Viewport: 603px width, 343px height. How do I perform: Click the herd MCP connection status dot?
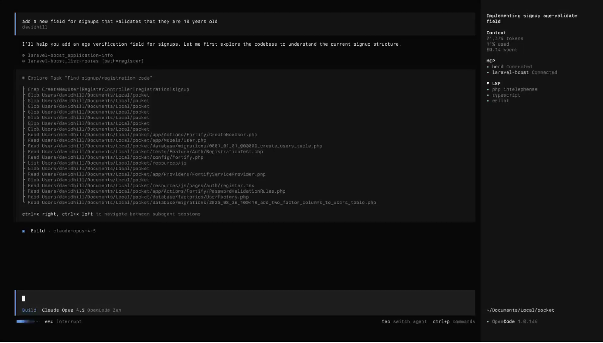[488, 67]
